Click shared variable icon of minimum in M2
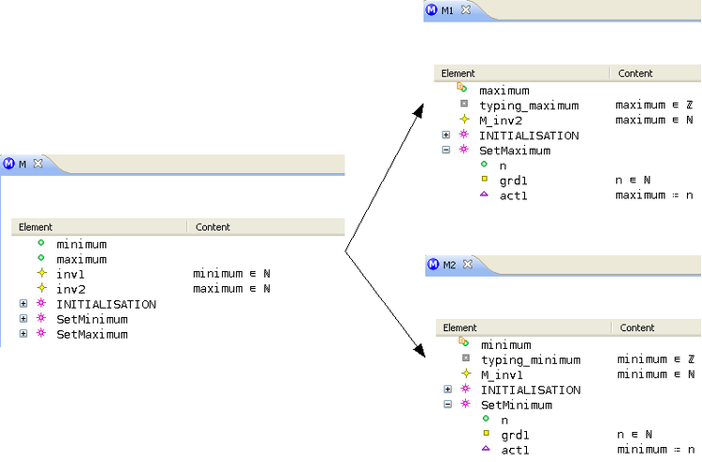The image size is (702, 462). point(464,342)
